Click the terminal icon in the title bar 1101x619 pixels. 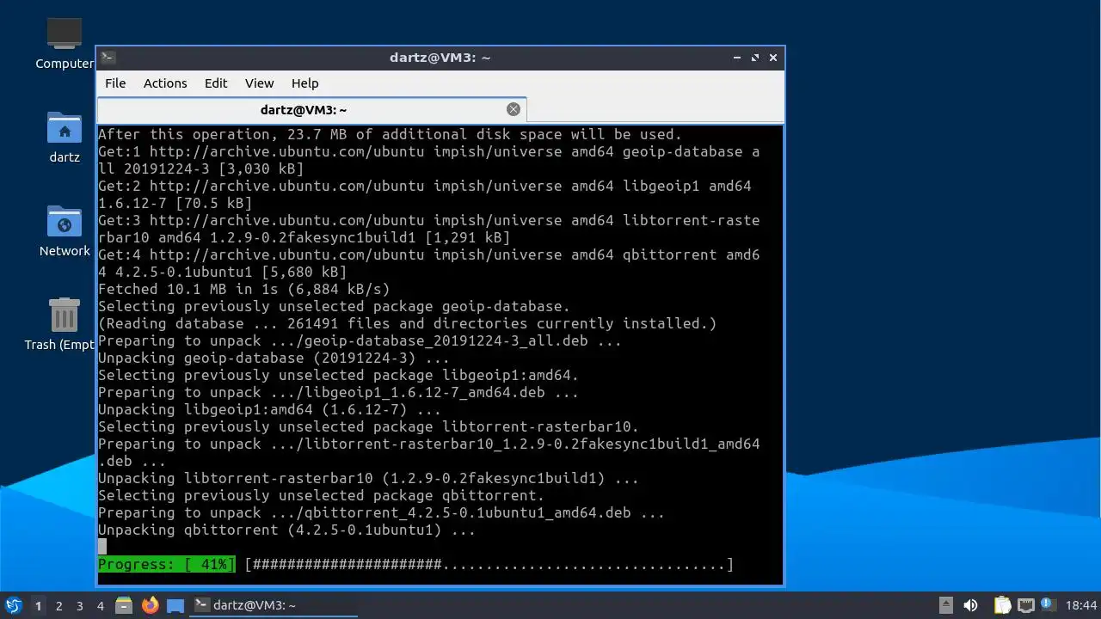click(x=108, y=58)
